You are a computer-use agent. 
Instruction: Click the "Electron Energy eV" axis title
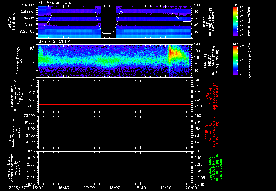tap(20, 61)
